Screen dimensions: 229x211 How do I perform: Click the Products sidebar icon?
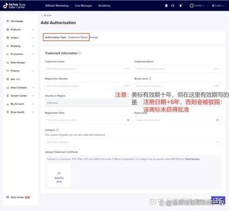point(7,29)
